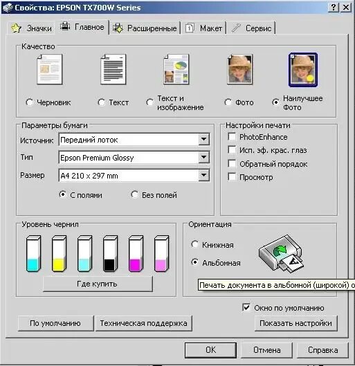Click the Где купить button

pos(98,284)
